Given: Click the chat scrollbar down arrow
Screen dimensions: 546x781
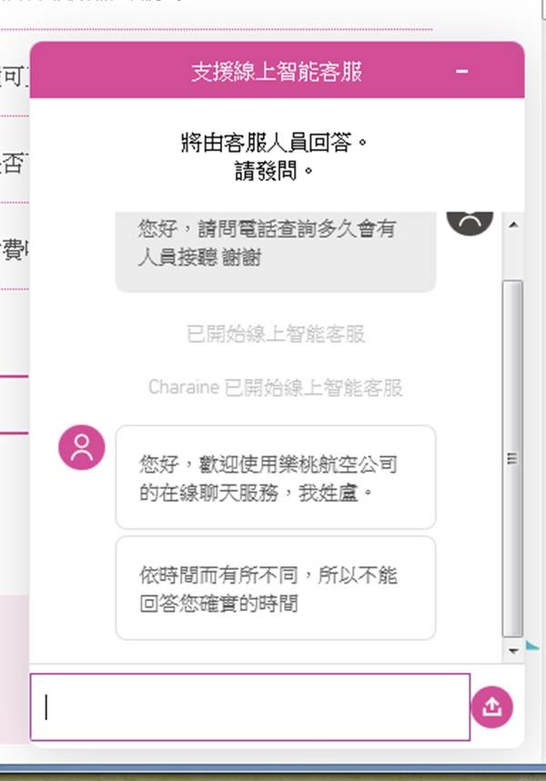Looking at the screenshot, I should [x=513, y=650].
